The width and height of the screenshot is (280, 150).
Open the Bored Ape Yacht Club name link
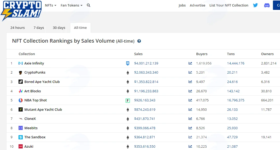coord(42,82)
